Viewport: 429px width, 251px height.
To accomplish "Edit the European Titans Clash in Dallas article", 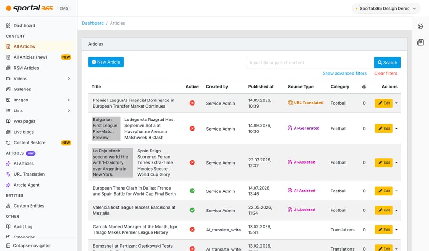I will [x=384, y=191].
